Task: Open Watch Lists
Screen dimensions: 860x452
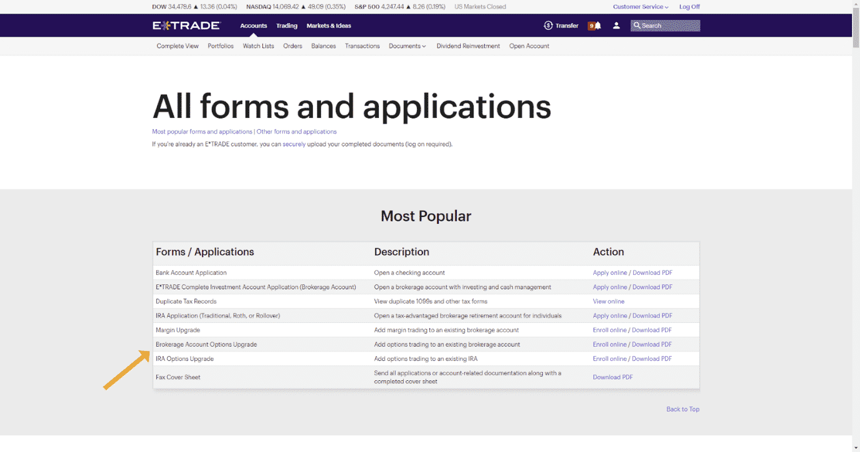Action: [259, 46]
